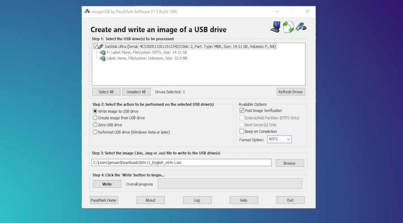Click the Exit button
Viewport: 403px width, 223px height.
pos(291,200)
